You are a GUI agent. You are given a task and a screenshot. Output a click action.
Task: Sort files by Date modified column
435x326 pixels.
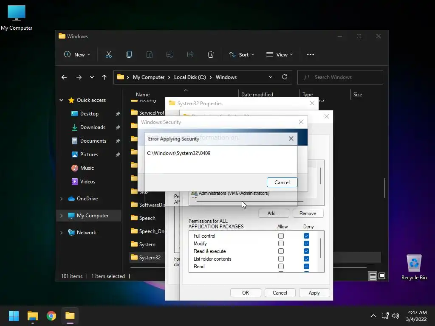[x=257, y=95]
